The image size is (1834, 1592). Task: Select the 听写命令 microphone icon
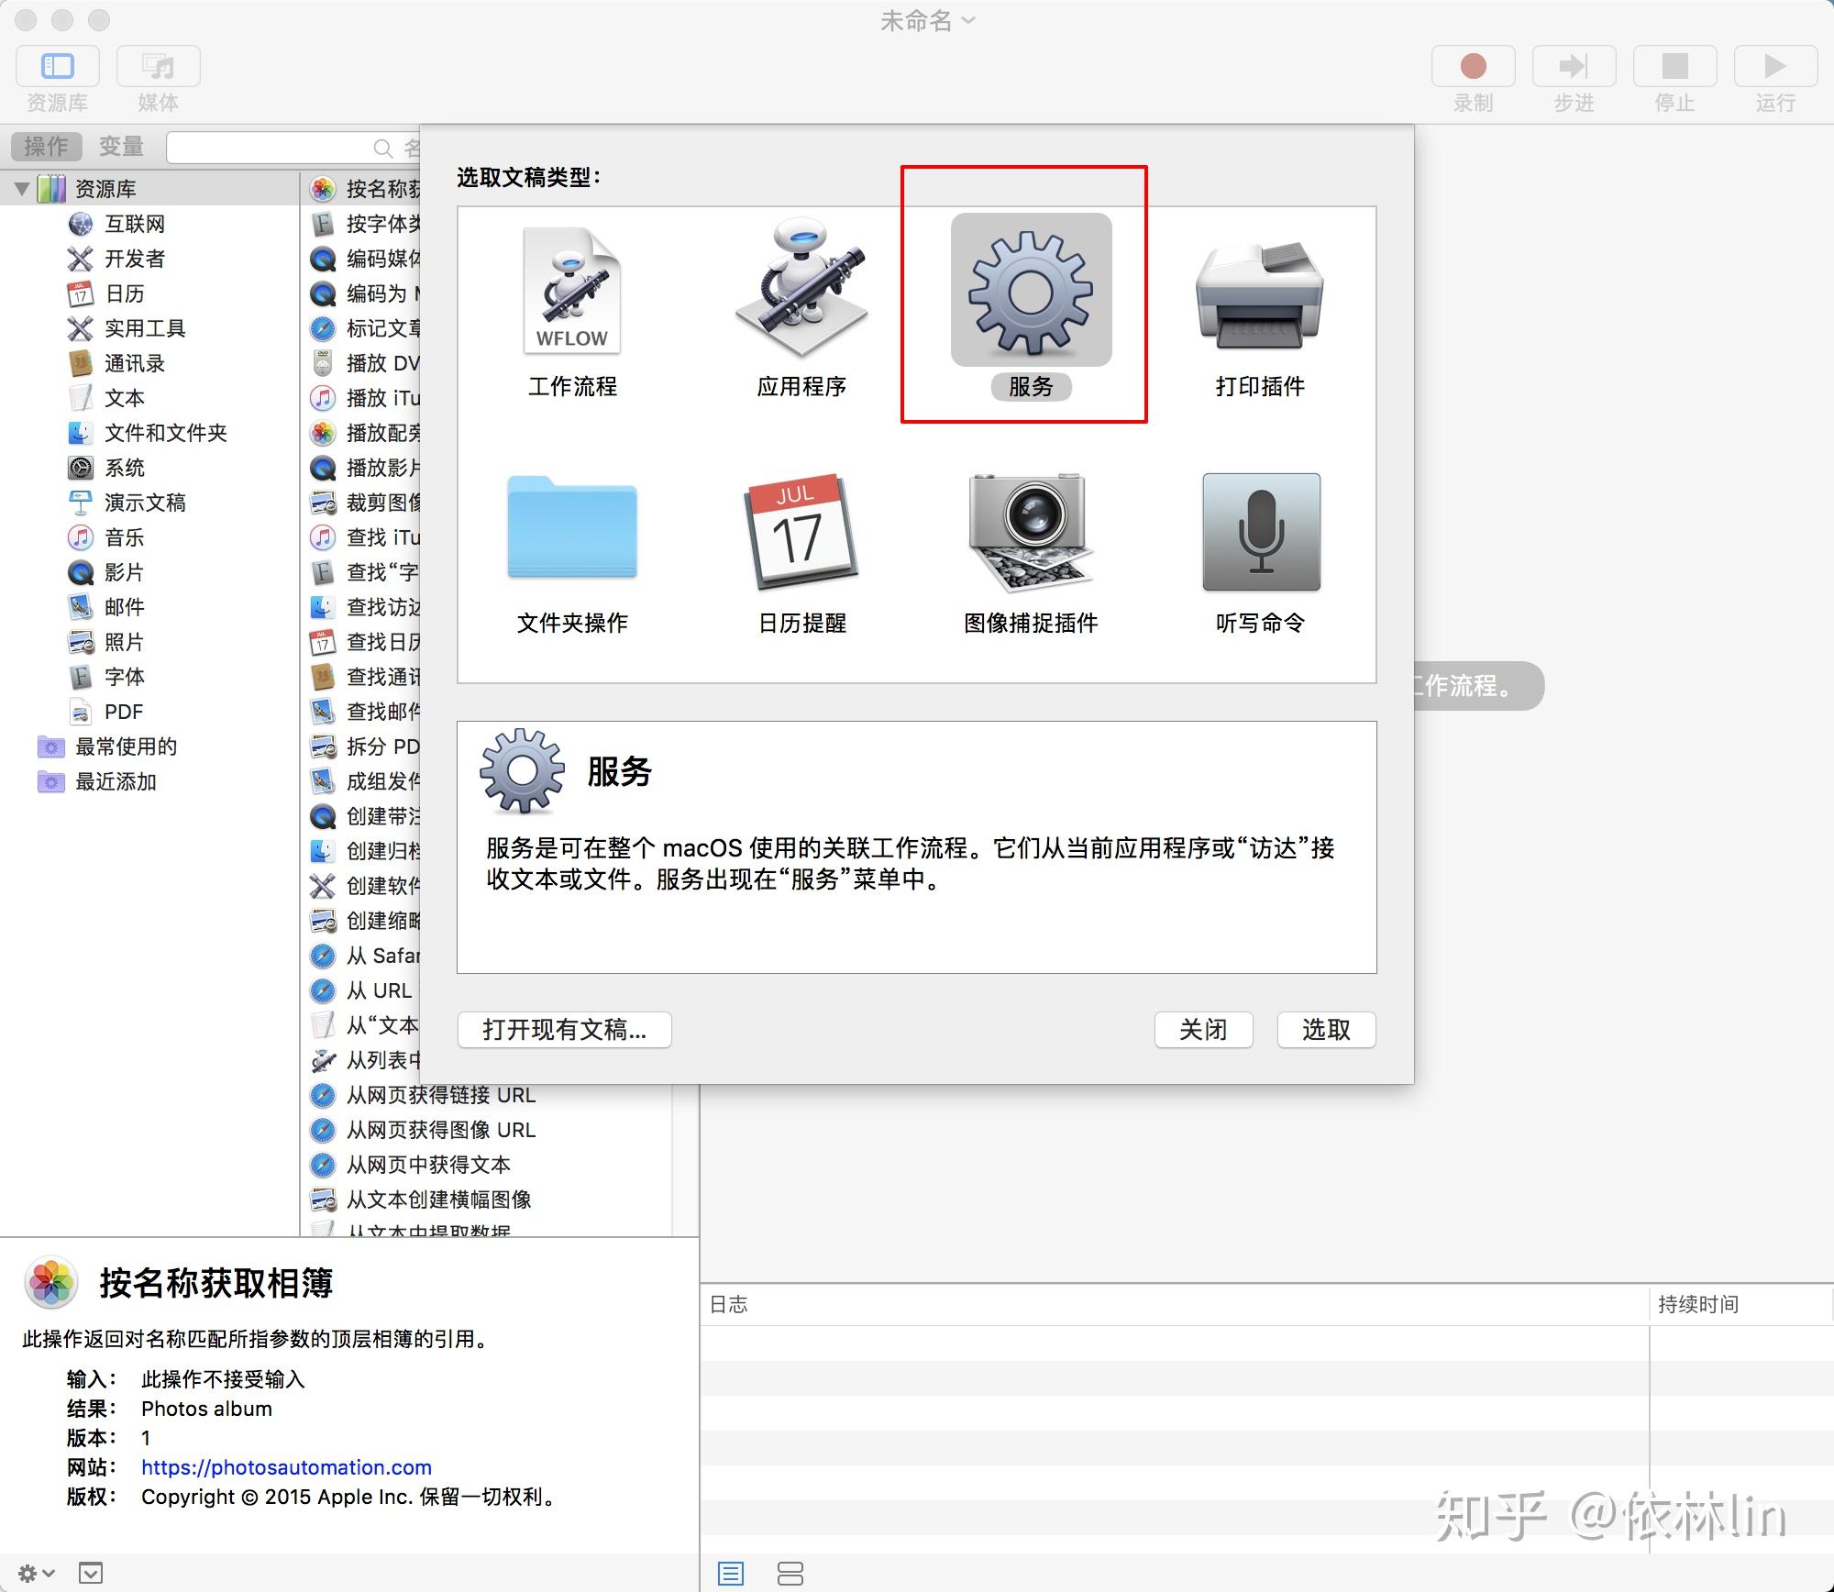coord(1259,532)
